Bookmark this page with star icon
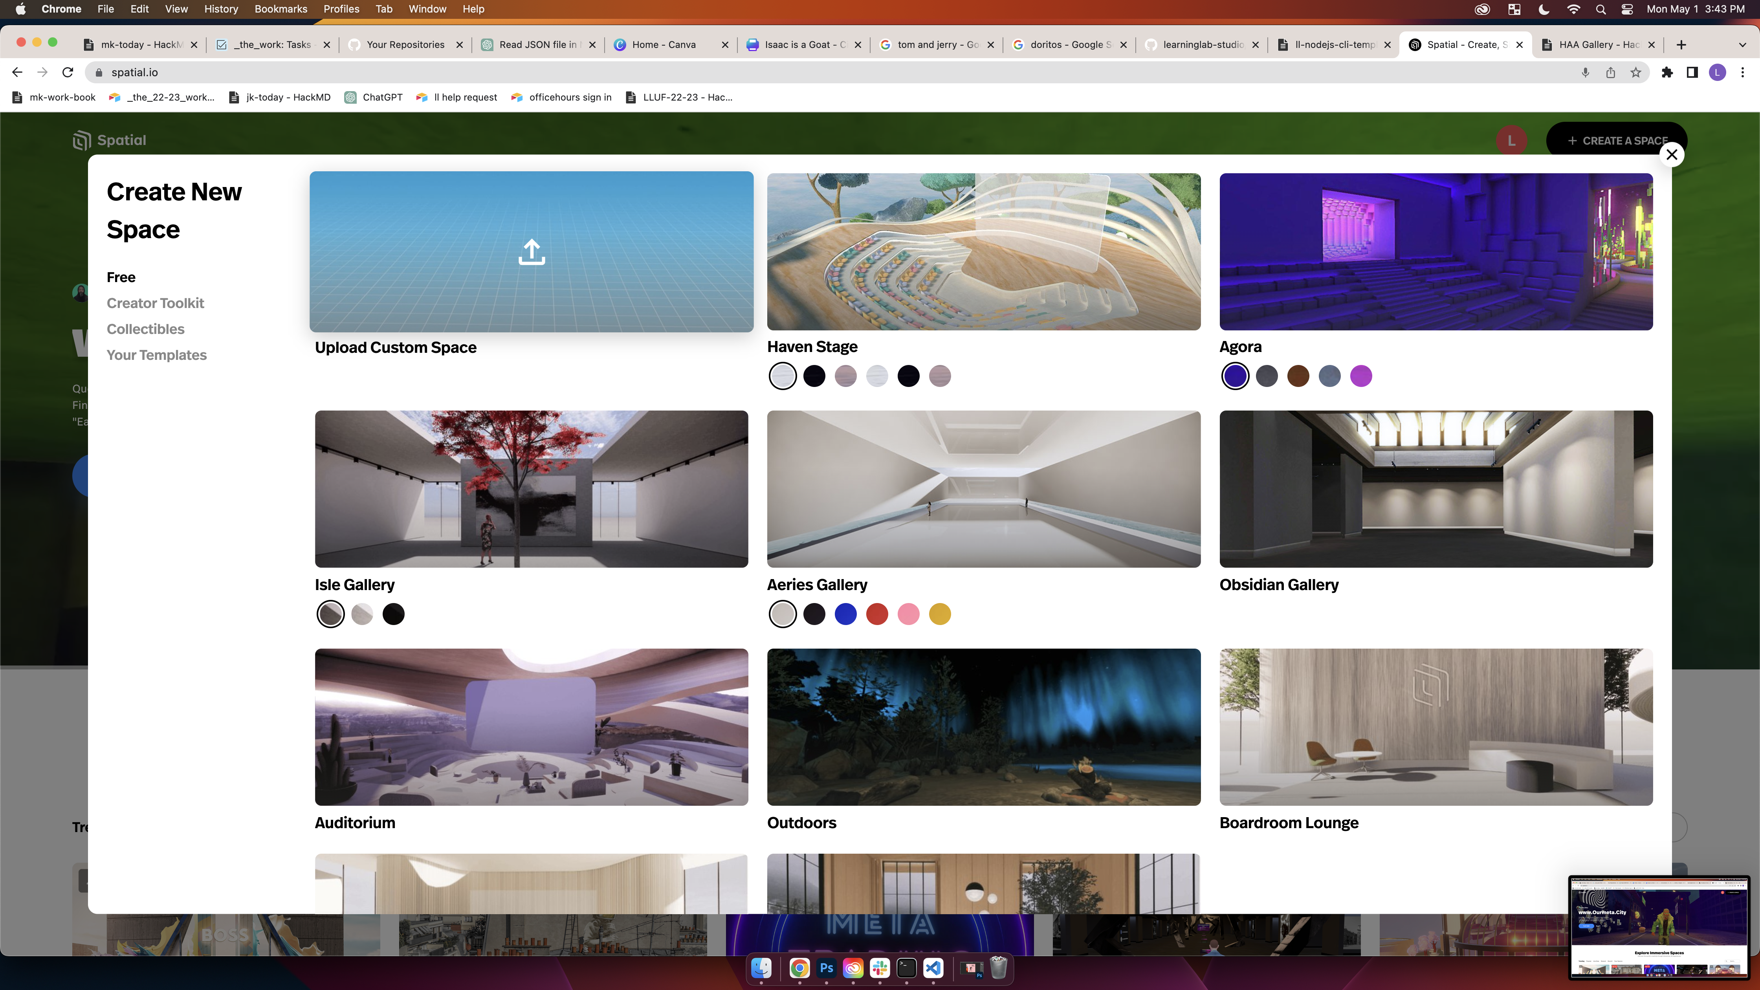1760x990 pixels. coord(1635,72)
